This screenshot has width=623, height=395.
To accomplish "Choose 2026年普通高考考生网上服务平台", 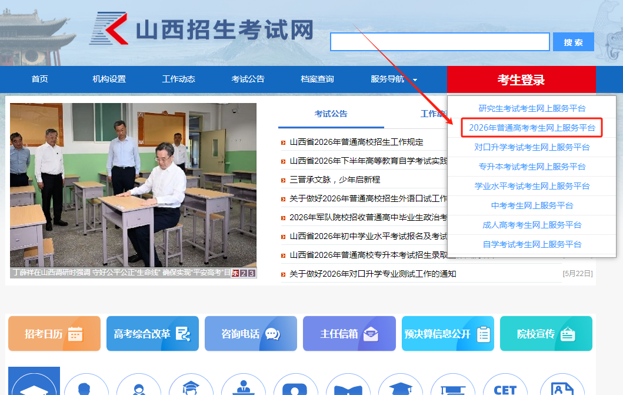I will 532,128.
